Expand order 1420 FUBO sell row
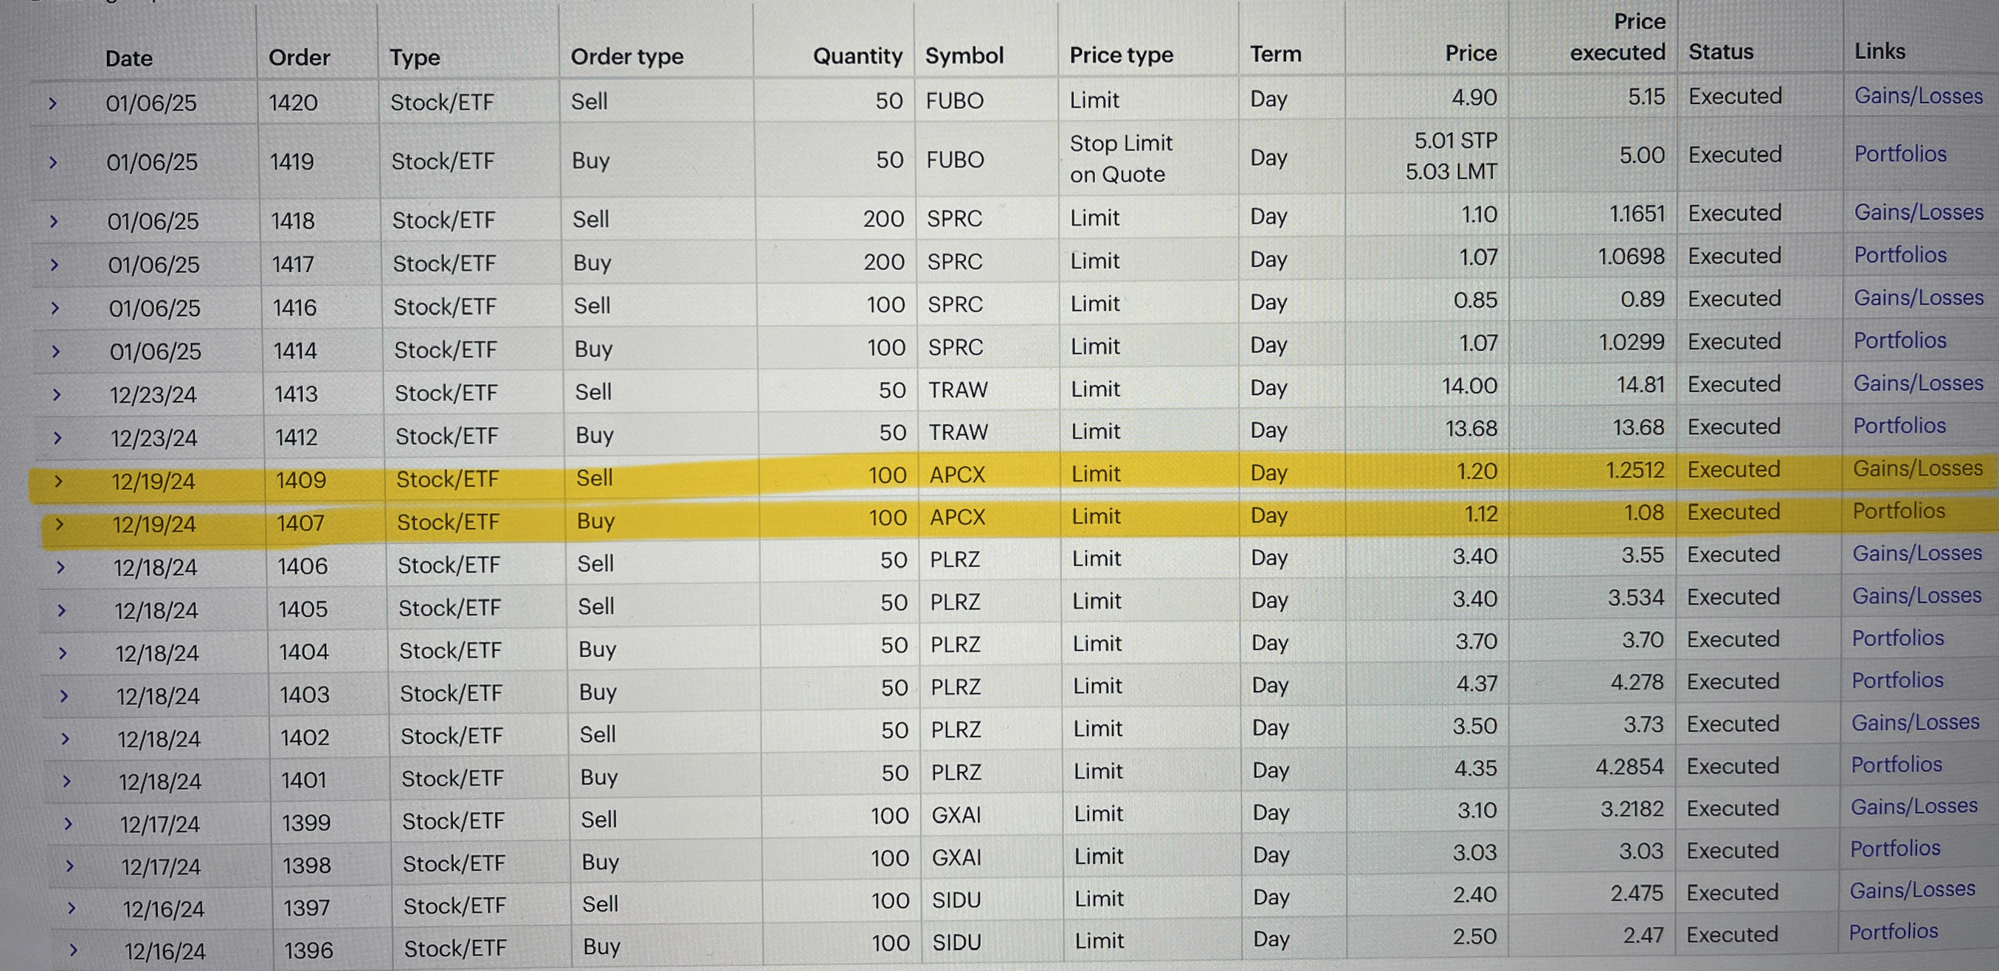1999x971 pixels. click(x=53, y=103)
